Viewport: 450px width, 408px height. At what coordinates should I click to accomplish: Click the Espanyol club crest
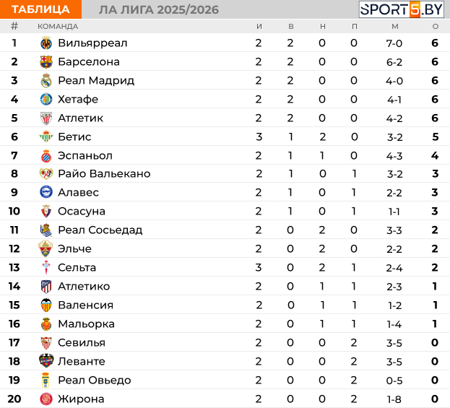pos(46,156)
